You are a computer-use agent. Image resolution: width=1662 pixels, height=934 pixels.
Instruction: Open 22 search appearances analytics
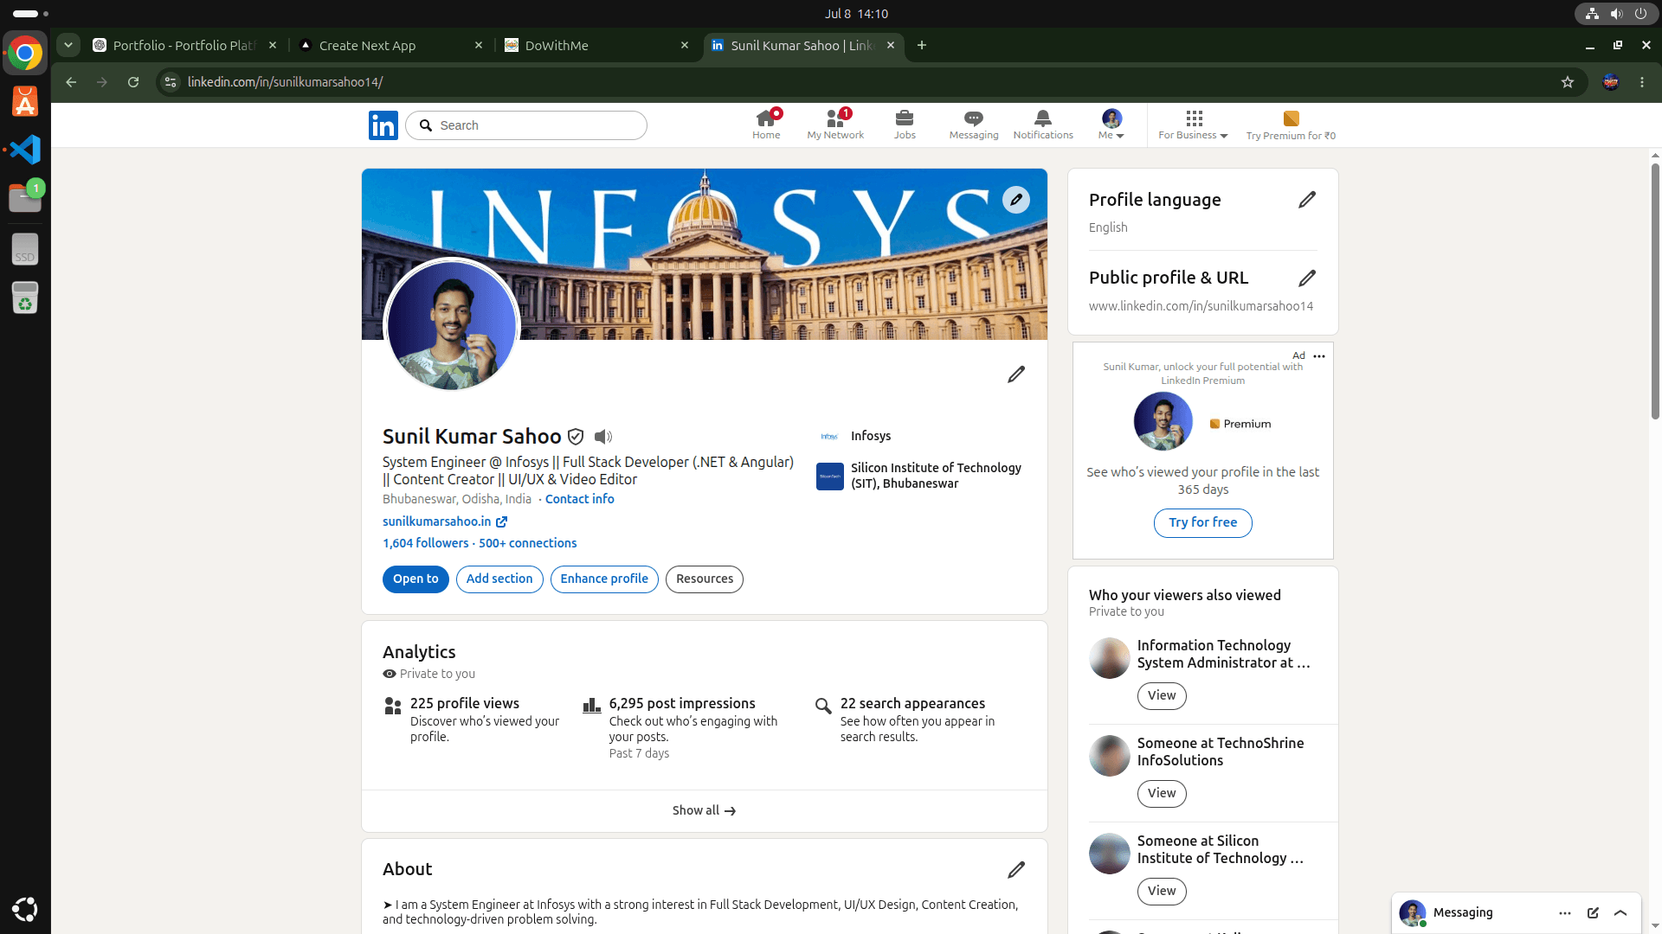[x=912, y=704]
